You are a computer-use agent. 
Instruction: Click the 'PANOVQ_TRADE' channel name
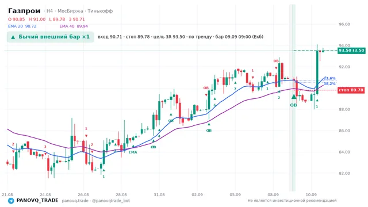(37, 201)
